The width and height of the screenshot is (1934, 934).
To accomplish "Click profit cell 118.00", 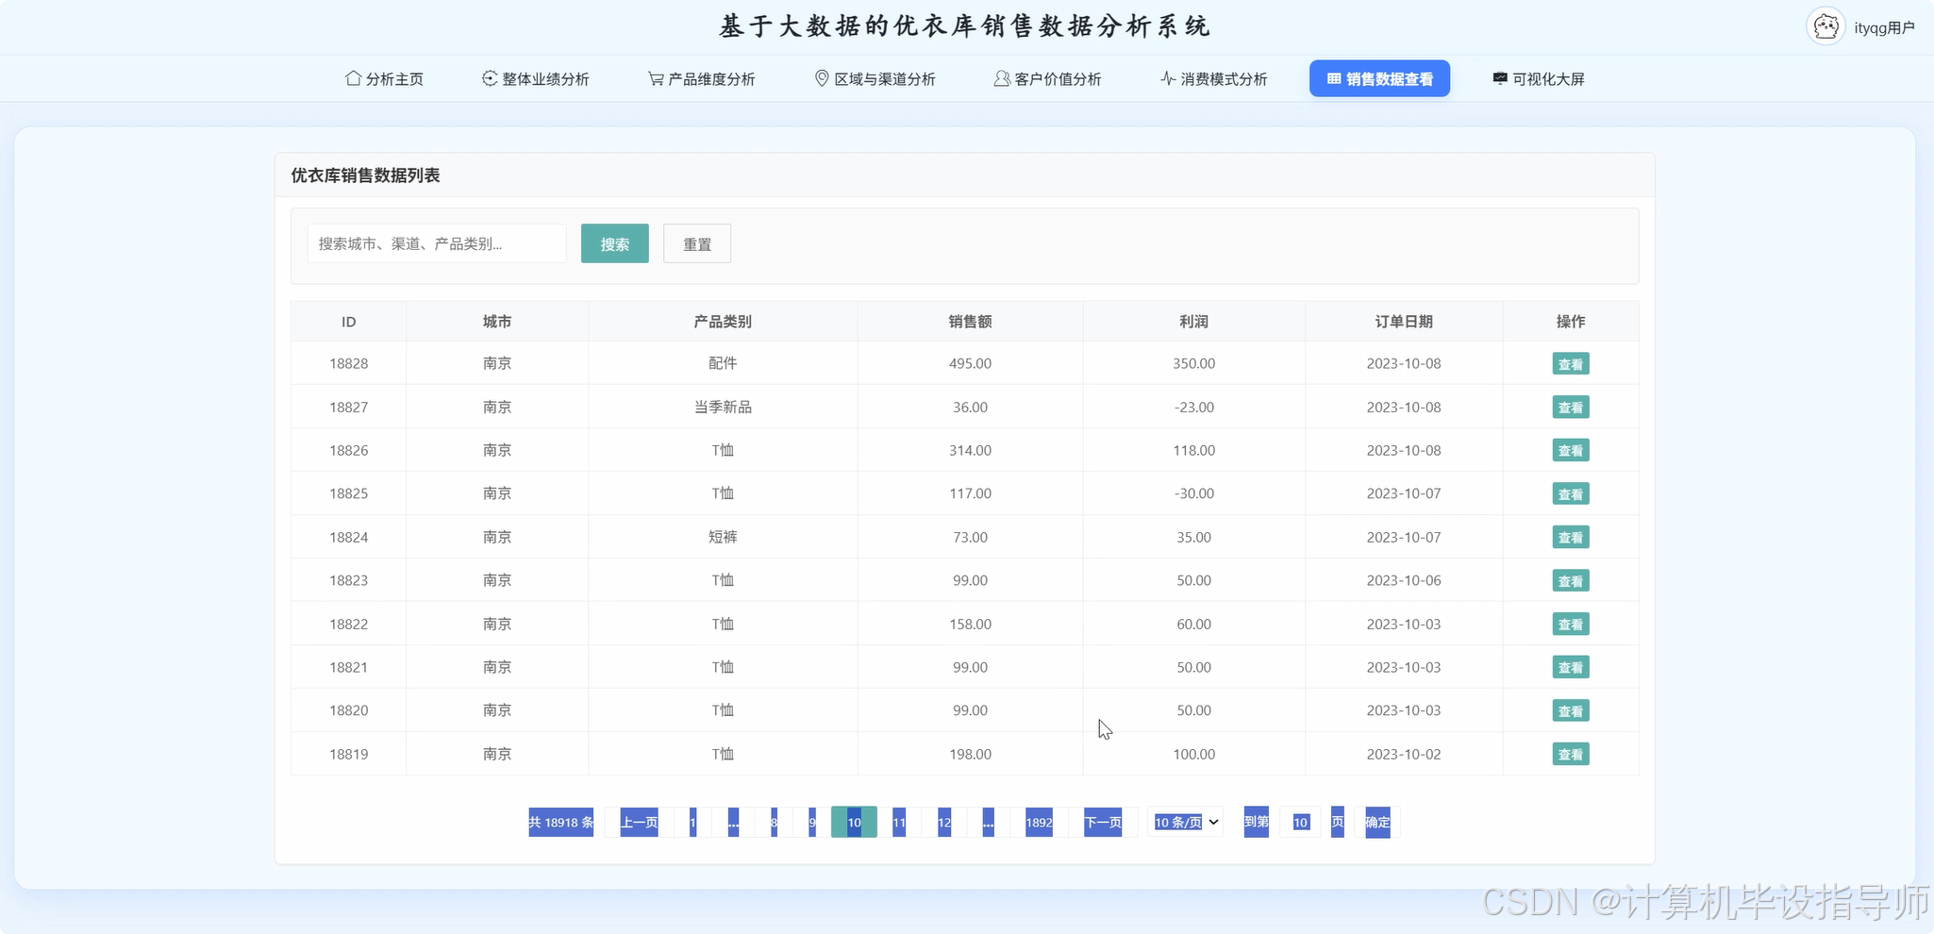I will (1193, 450).
